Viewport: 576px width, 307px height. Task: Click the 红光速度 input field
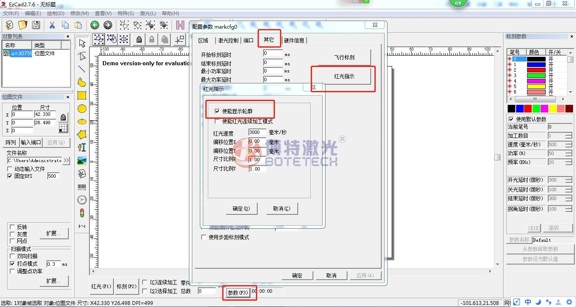257,133
